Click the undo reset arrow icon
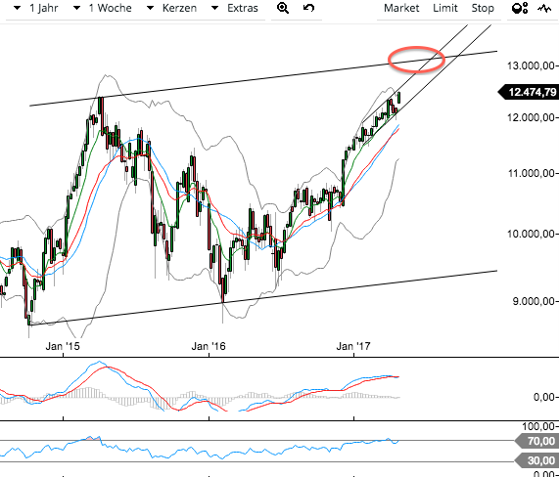This screenshot has height=477, width=559. pos(308,8)
